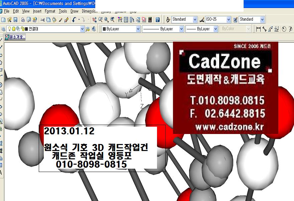This screenshot has width=294, height=201.
Task: Switch to the 원소기호 drawing tab
Action: [15, 37]
